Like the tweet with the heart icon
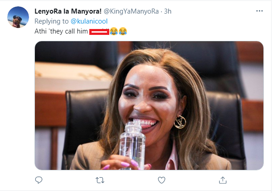Screen dimensions: 272x193 (x=161, y=180)
